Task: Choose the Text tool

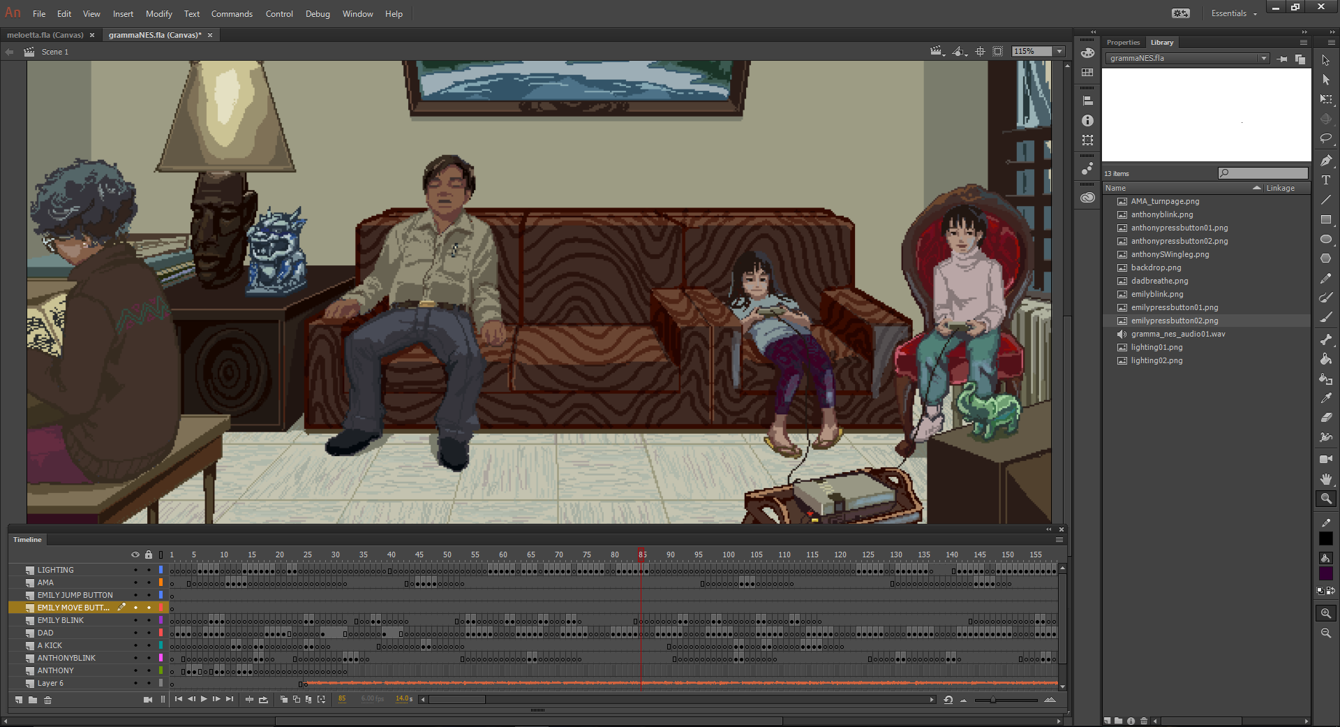Action: coord(1326,180)
